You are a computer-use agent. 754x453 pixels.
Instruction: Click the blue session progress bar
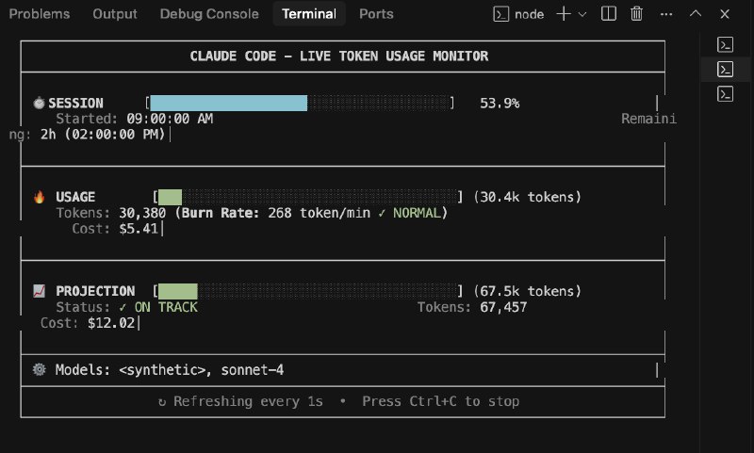coord(229,104)
